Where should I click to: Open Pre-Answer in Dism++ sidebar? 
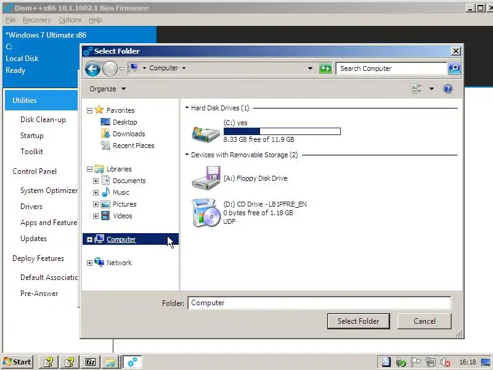click(x=39, y=294)
